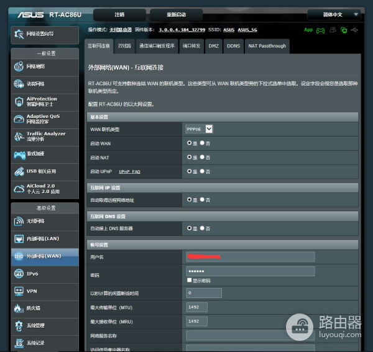Click the Reboot (重新启动) button
Viewport: 373px width, 352px height.
pos(177,15)
